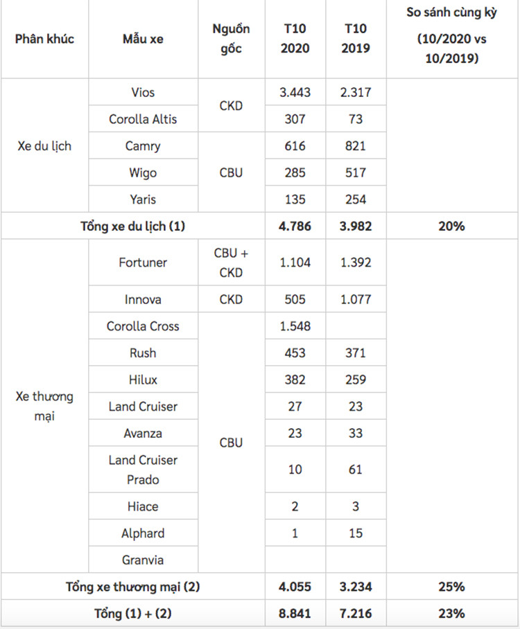Click the 23% overall comparison value

click(x=451, y=614)
